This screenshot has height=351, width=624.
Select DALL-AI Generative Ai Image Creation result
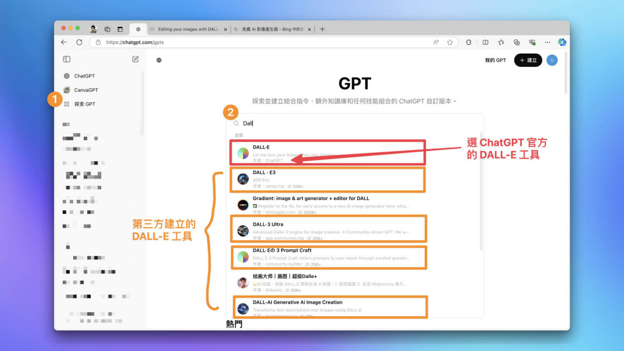(330, 307)
